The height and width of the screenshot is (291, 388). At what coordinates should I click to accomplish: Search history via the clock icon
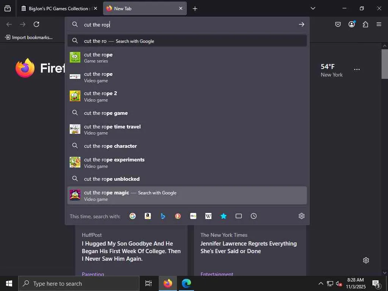[x=253, y=216]
